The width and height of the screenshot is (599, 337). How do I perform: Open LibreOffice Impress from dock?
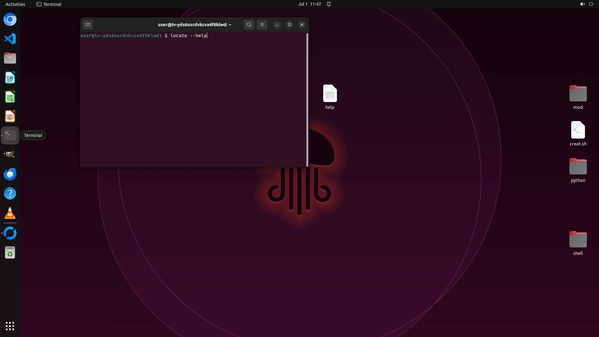(x=10, y=116)
